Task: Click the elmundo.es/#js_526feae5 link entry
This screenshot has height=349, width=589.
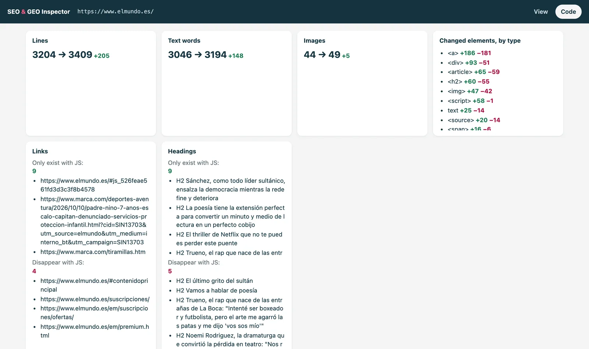Action: [x=95, y=185]
